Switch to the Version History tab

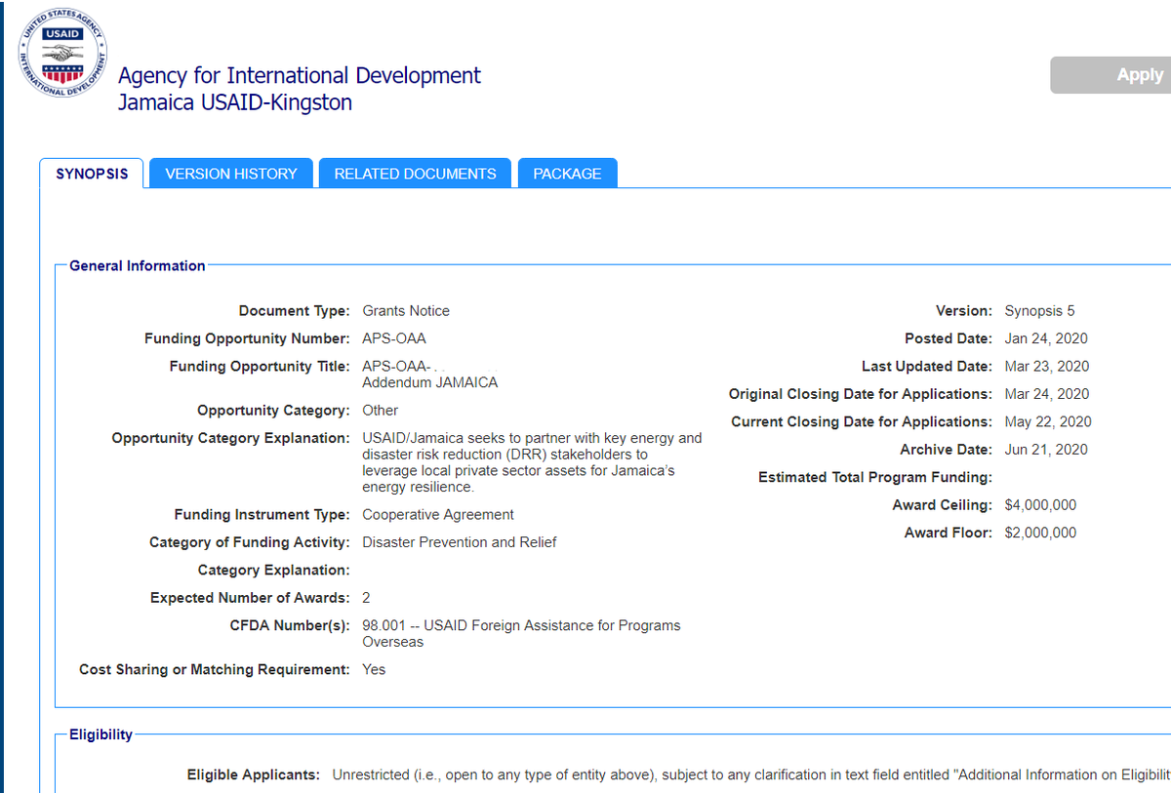[x=231, y=174]
